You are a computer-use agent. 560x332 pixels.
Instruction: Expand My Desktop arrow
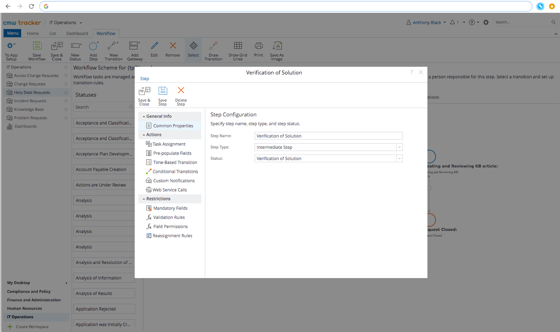[x=66, y=283]
